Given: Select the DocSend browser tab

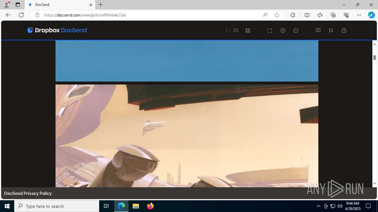Looking at the screenshot, I should (x=60, y=5).
